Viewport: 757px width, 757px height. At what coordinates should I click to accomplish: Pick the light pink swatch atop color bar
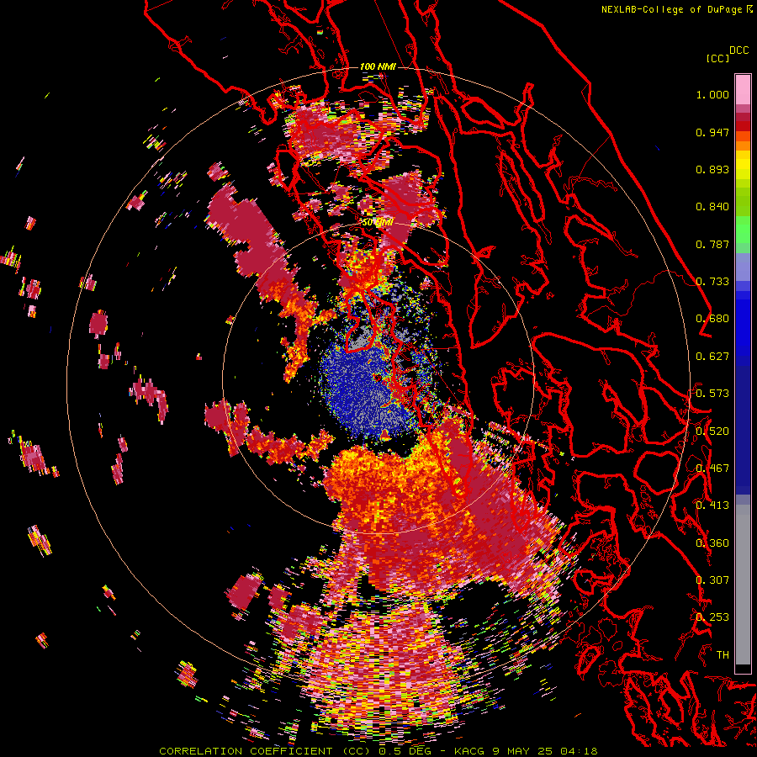pos(743,89)
